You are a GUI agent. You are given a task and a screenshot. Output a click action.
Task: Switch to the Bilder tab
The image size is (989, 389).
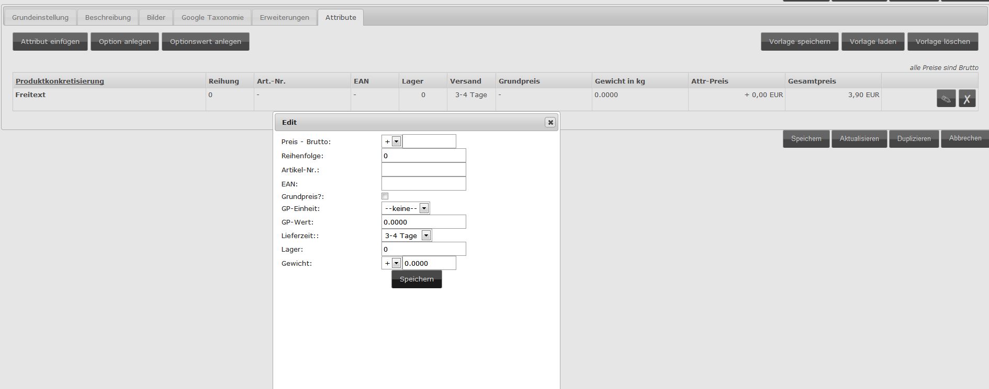pos(156,17)
